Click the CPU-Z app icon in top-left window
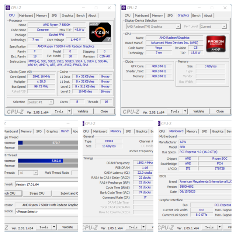The width and height of the screenshot is (236, 236). 8,8
